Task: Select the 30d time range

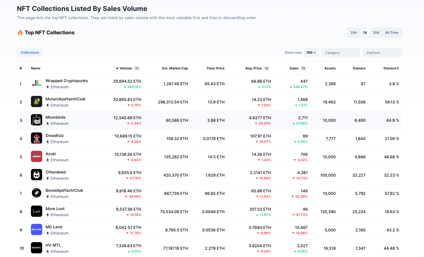Action: pyautogui.click(x=376, y=33)
